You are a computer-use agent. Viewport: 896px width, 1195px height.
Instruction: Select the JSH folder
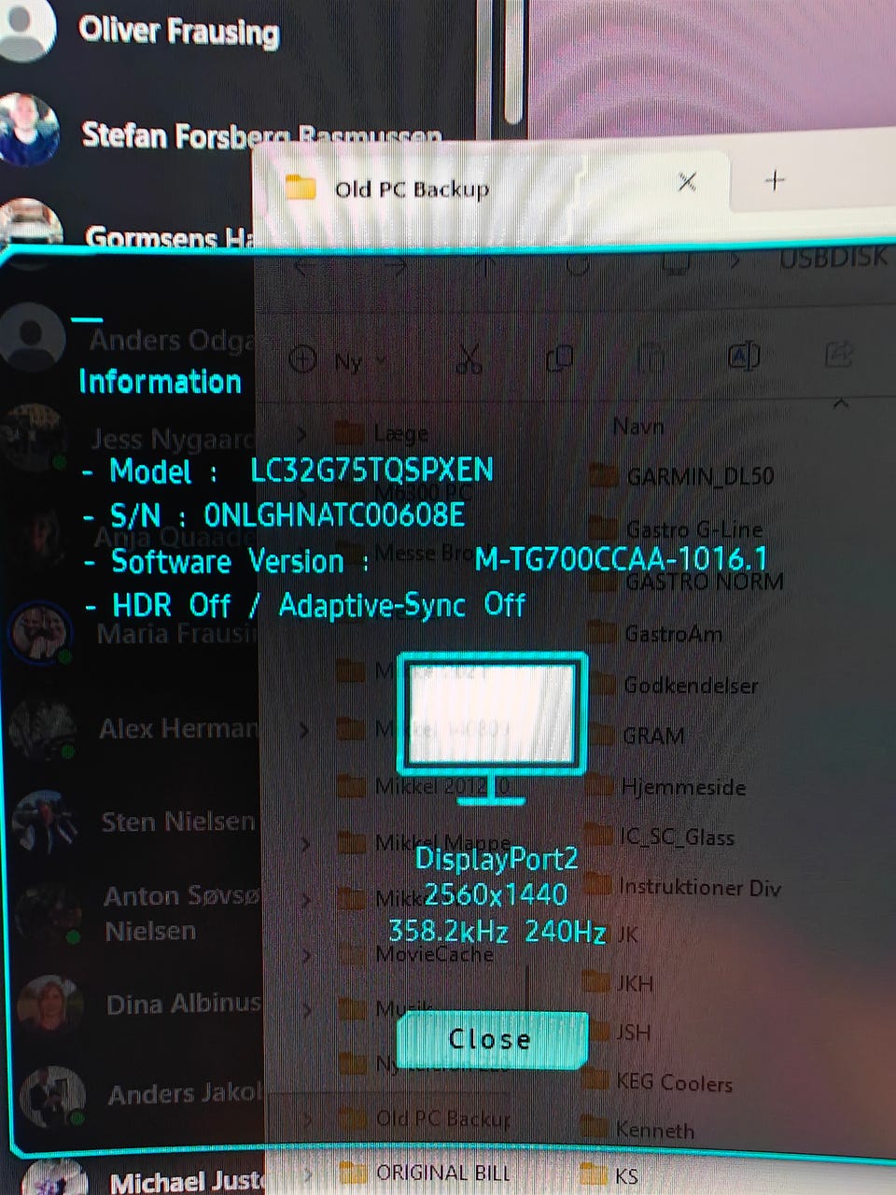tap(632, 1033)
